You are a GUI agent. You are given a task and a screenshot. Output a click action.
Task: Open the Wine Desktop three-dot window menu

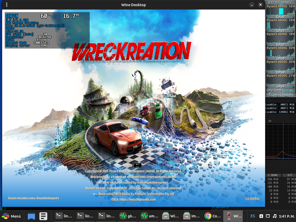click(x=7, y=5)
